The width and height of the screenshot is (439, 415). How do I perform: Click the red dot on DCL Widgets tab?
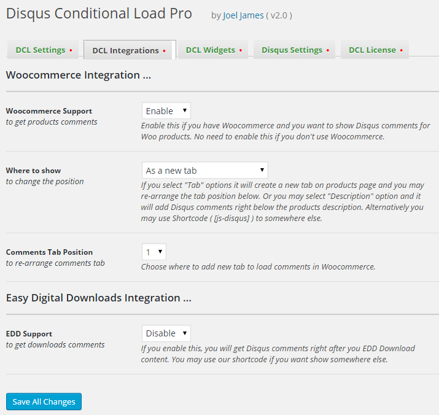[x=241, y=50]
